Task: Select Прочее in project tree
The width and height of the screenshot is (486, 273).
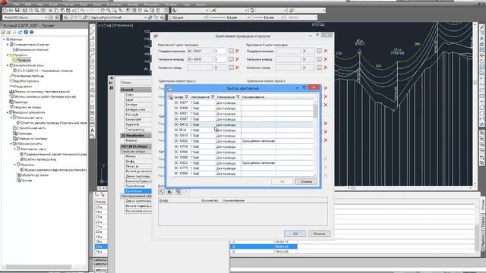Action: (x=27, y=180)
